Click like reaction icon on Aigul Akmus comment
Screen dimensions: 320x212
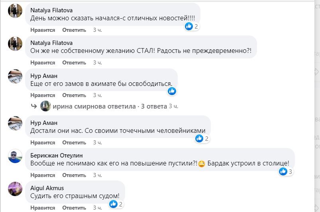click(114, 204)
